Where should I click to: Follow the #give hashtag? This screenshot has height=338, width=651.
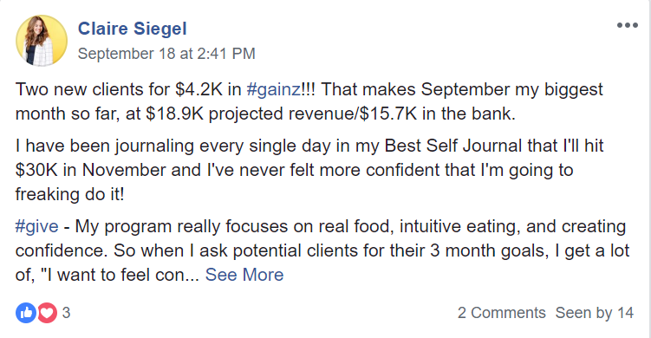click(x=37, y=227)
